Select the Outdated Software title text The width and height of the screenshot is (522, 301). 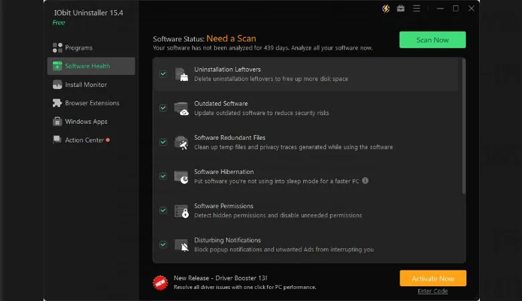coord(221,104)
